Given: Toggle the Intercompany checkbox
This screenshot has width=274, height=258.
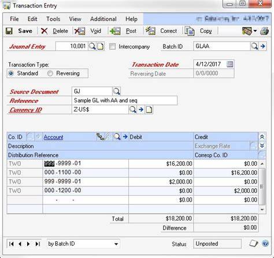Looking at the screenshot, I should tap(112, 46).
